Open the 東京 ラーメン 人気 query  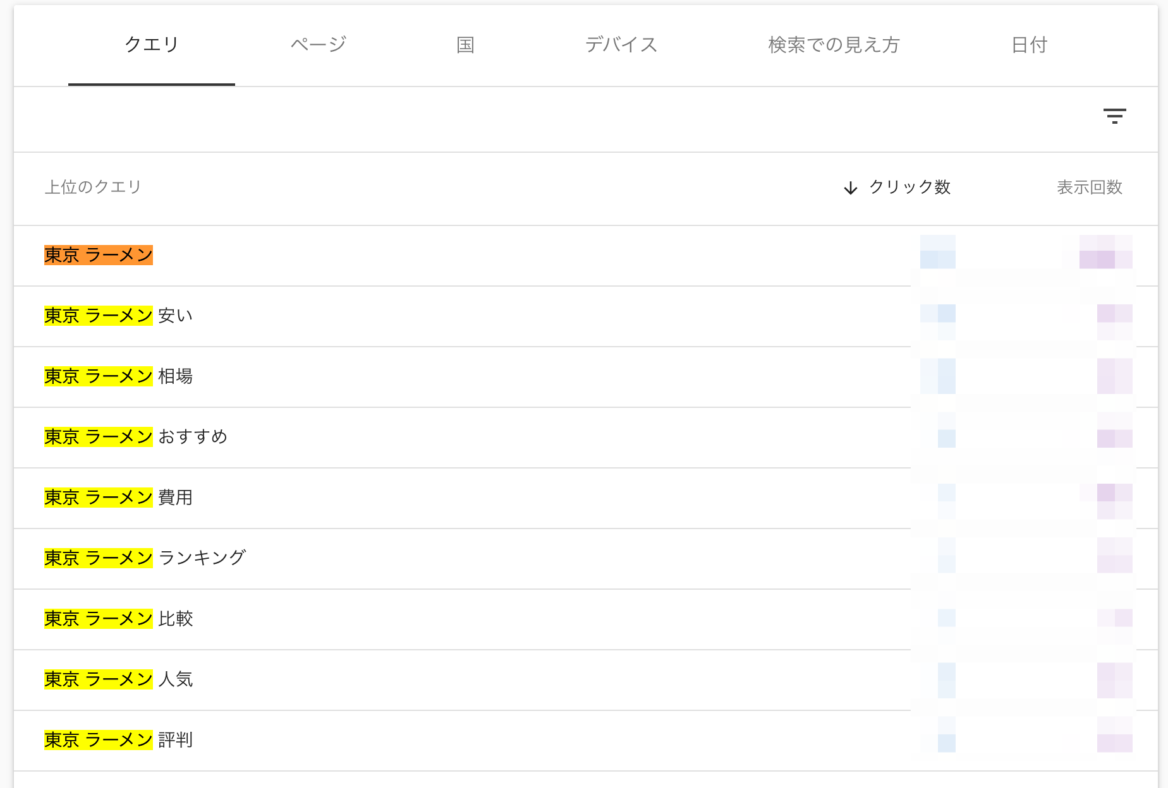click(118, 680)
